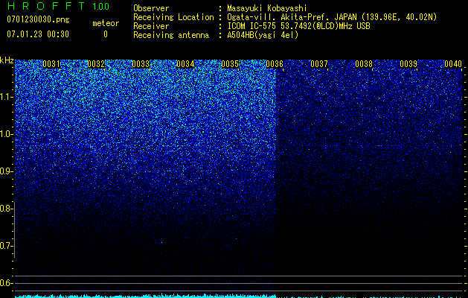
Task: Click the Receiver label
Action: coord(151,26)
